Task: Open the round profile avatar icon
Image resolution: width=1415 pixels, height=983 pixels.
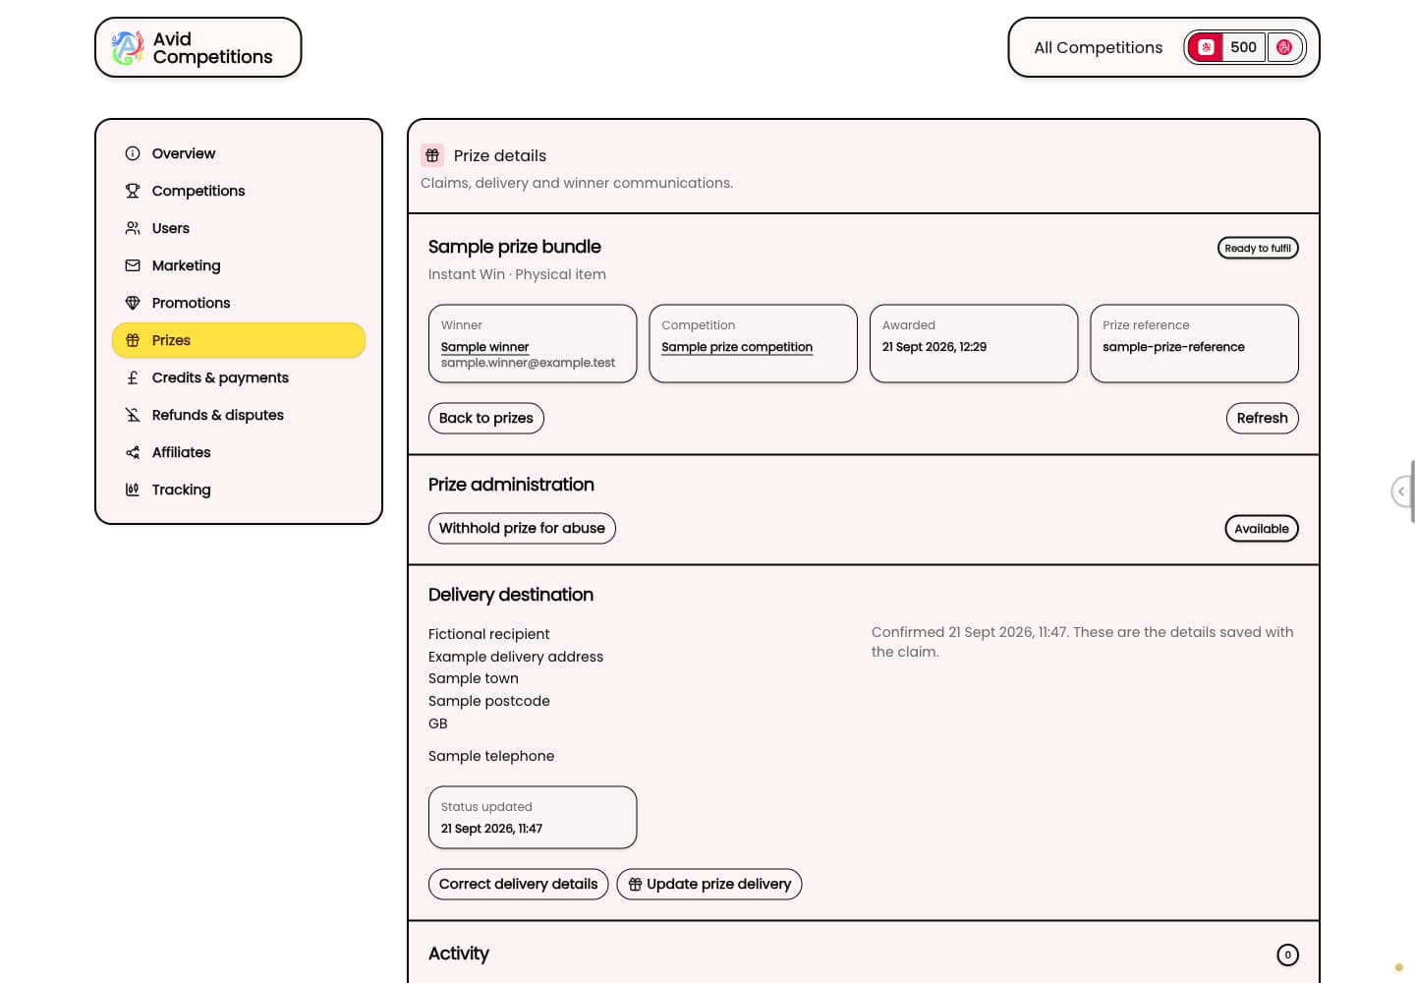Action: pyautogui.click(x=1284, y=47)
